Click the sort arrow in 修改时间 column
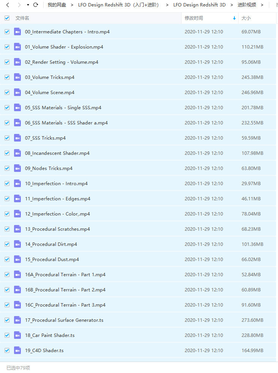The height and width of the screenshot is (373, 278). coord(234,18)
